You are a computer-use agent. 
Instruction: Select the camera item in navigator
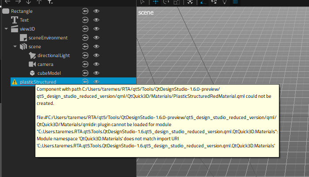pyautogui.click(x=46, y=64)
